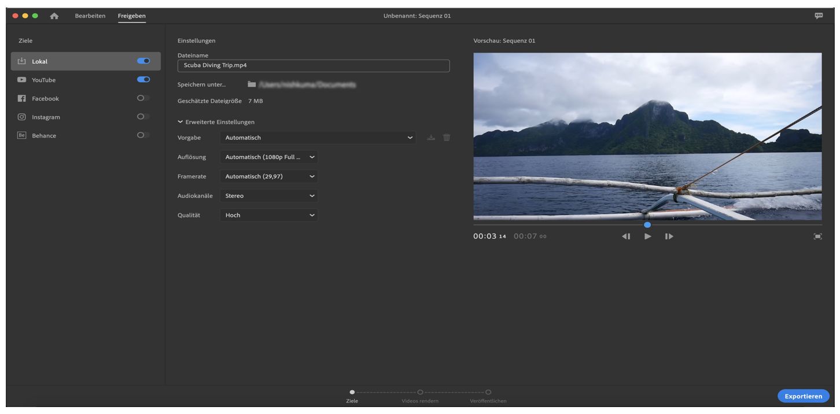Open folder browser next to Speichern unter
This screenshot has width=840, height=414.
tap(251, 84)
